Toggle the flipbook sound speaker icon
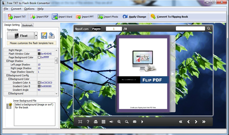This screenshot has width=229, height=135. pyautogui.click(x=111, y=122)
